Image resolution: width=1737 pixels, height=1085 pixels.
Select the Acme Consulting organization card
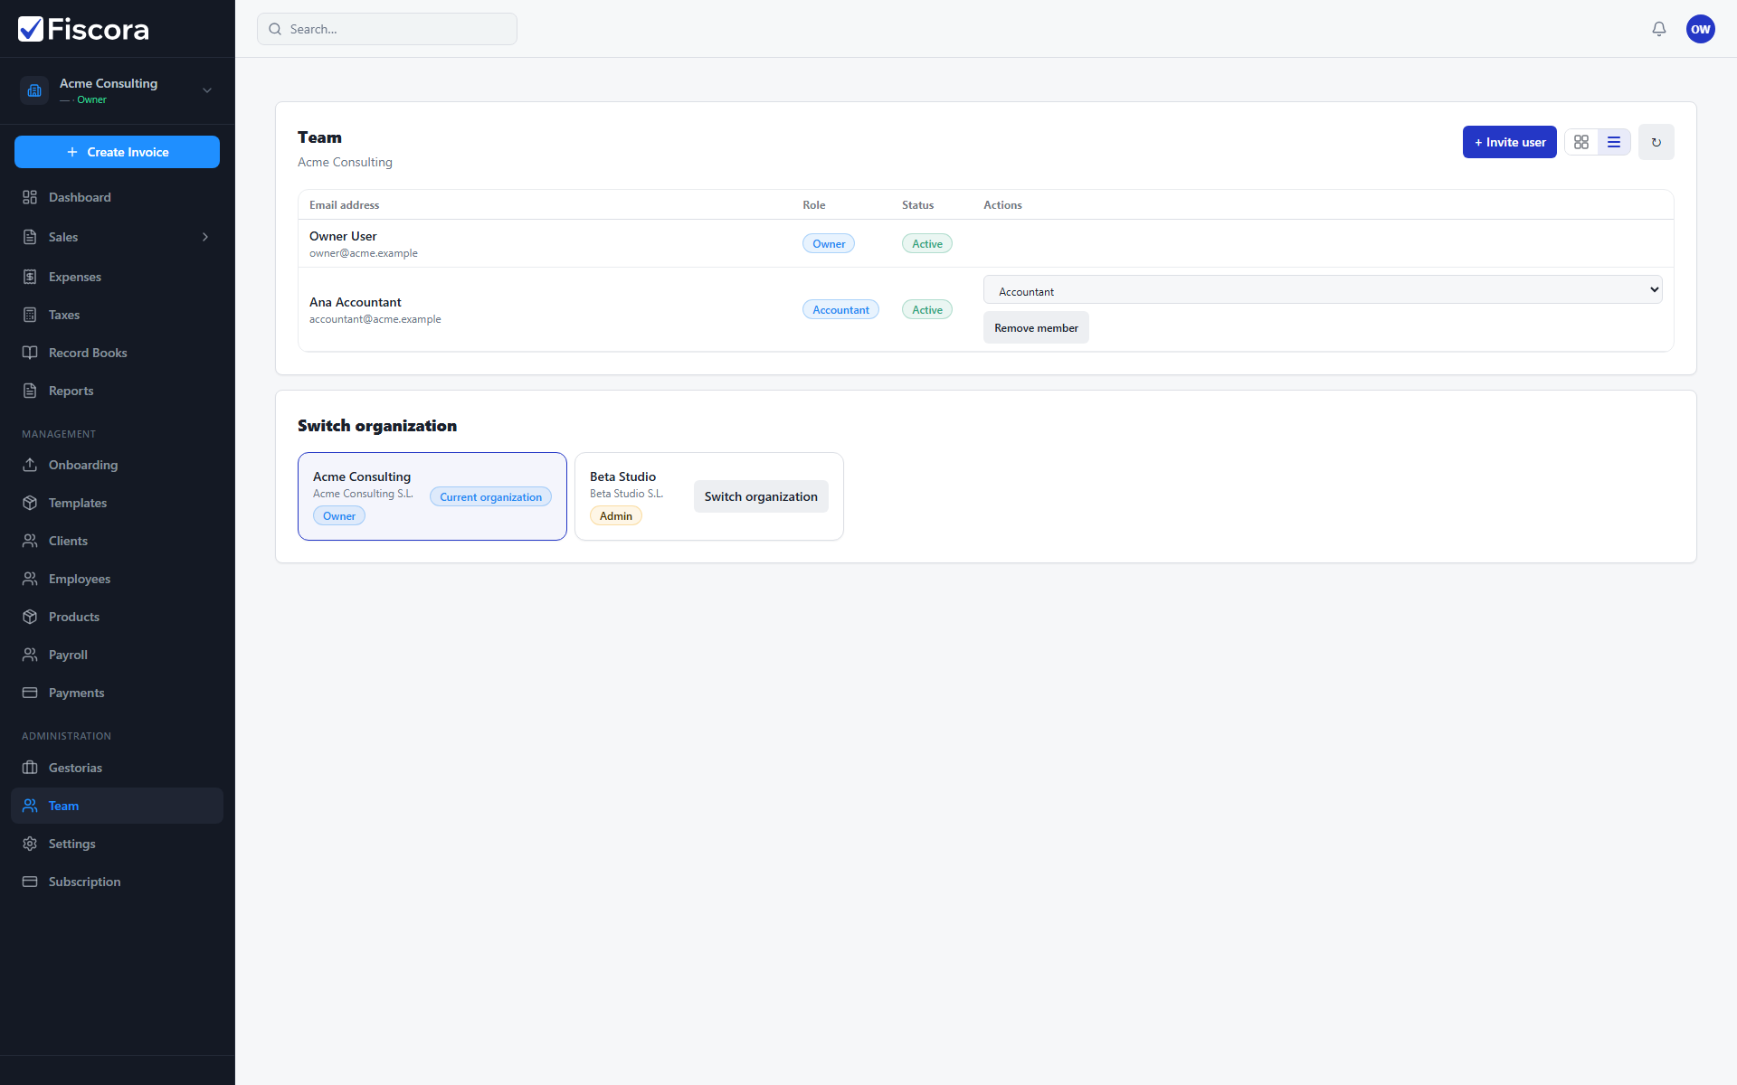click(432, 496)
